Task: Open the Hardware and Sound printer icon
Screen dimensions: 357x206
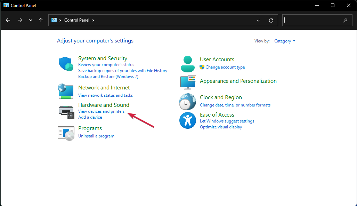Action: point(66,112)
